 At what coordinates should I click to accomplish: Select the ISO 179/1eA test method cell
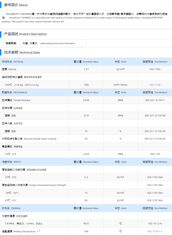155,177
